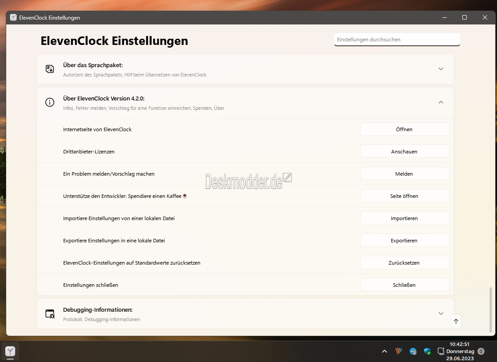Click Anschauen for third-party licenses
Image resolution: width=497 pixels, height=362 pixels.
(x=405, y=152)
